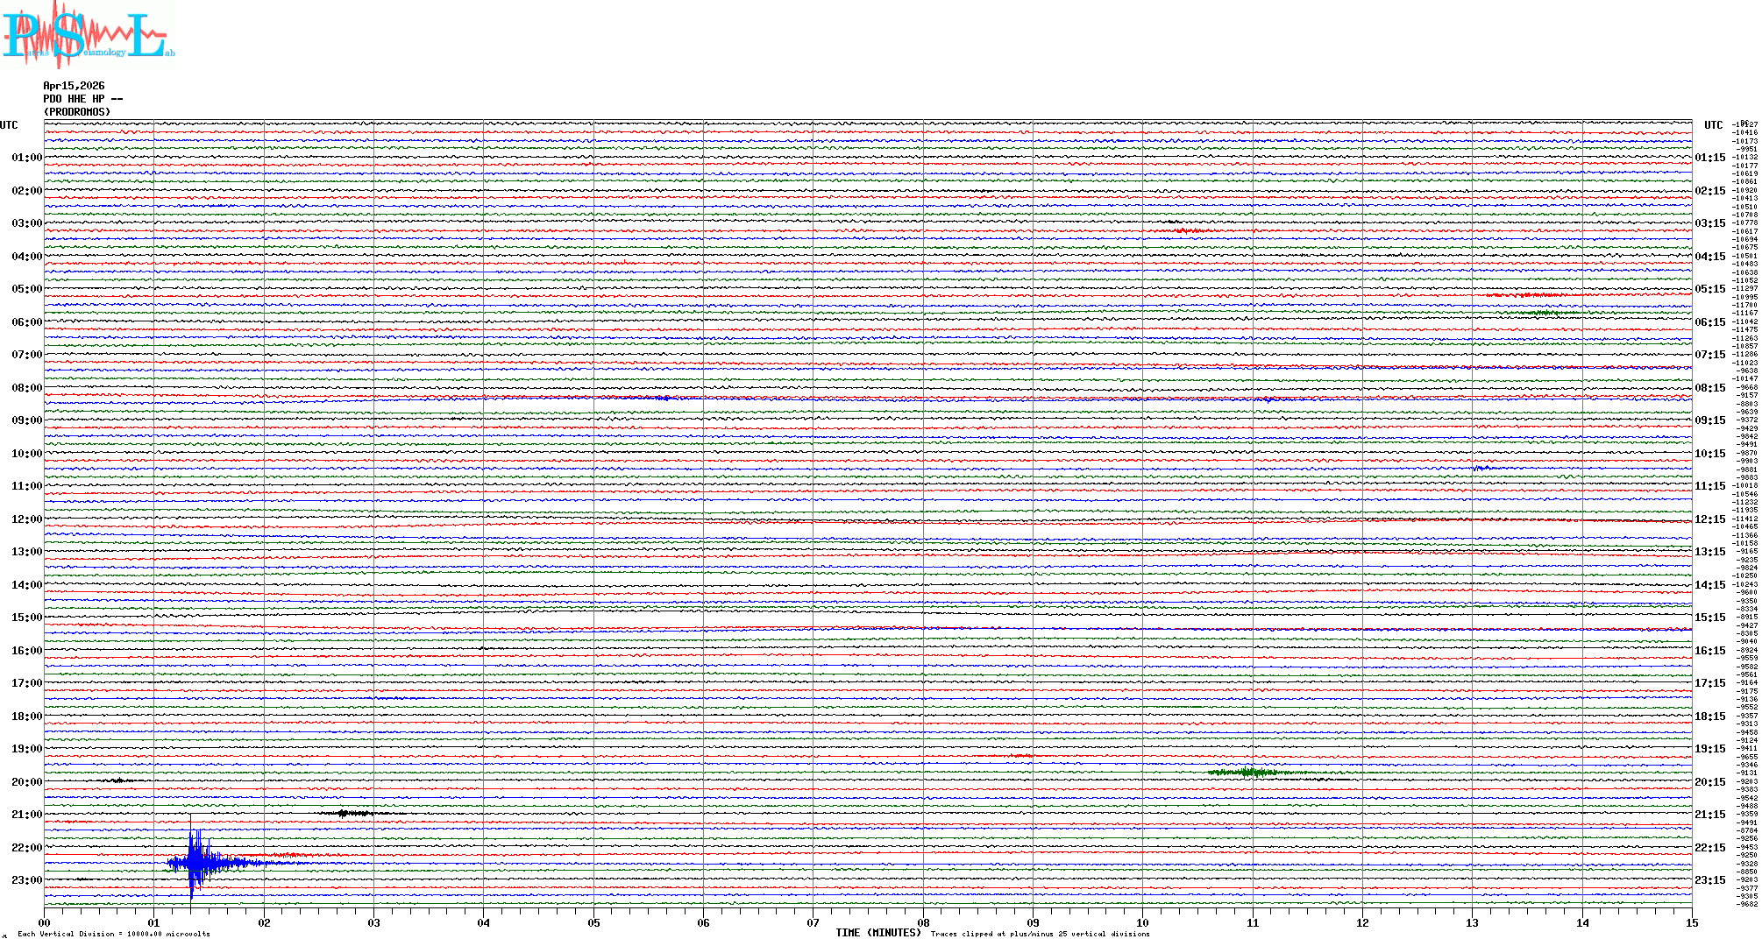Click the Traces clipped footnote text
1762x946 pixels.
coord(1040,934)
